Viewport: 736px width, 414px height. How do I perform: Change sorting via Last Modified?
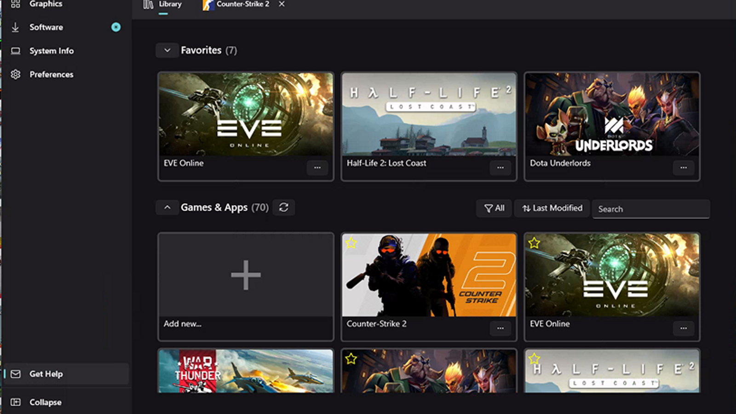(552, 208)
